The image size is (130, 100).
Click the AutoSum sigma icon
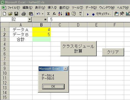pyautogui.click(x=48, y=14)
